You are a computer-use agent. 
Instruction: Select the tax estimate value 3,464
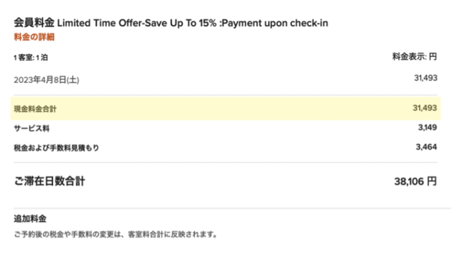pyautogui.click(x=426, y=147)
